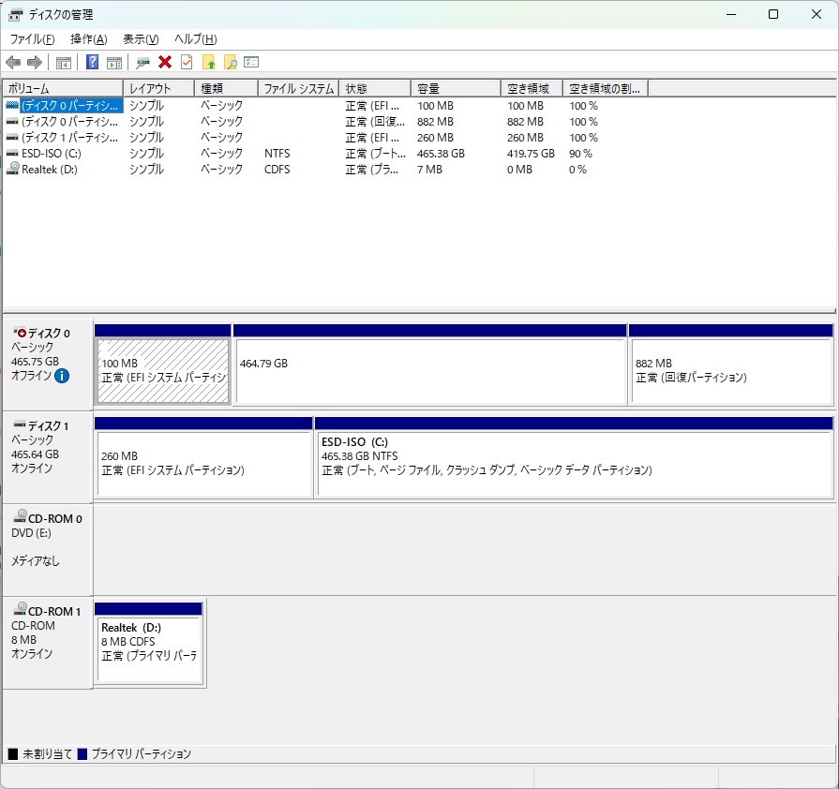
Task: Click the forward arrow toolbar icon
Action: click(35, 63)
